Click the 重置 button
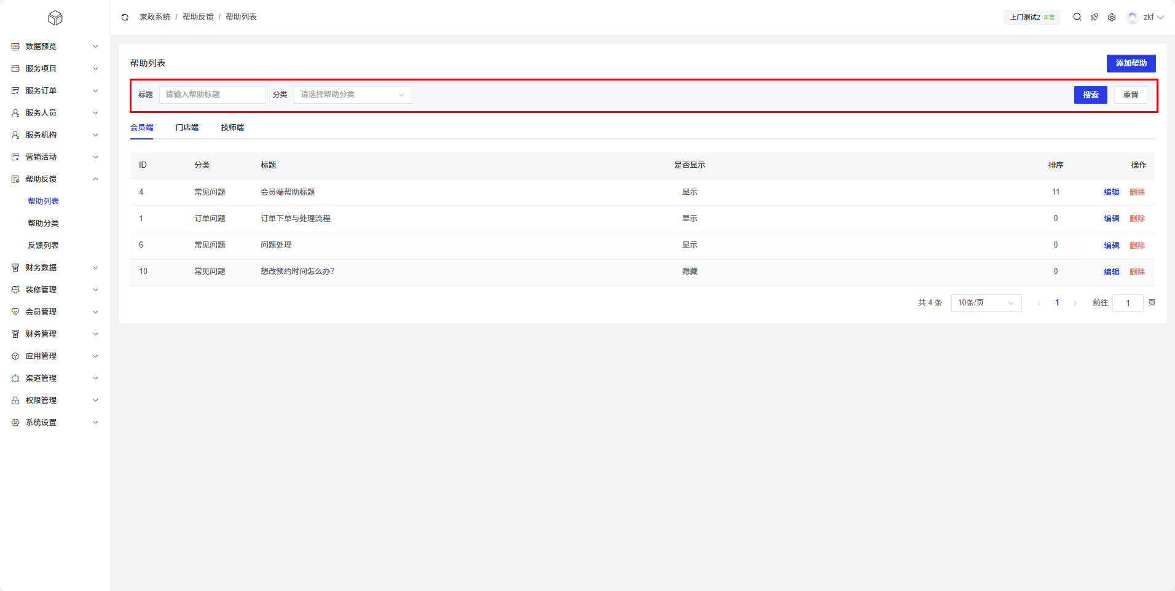Viewport: 1175px width, 591px height. pos(1131,95)
